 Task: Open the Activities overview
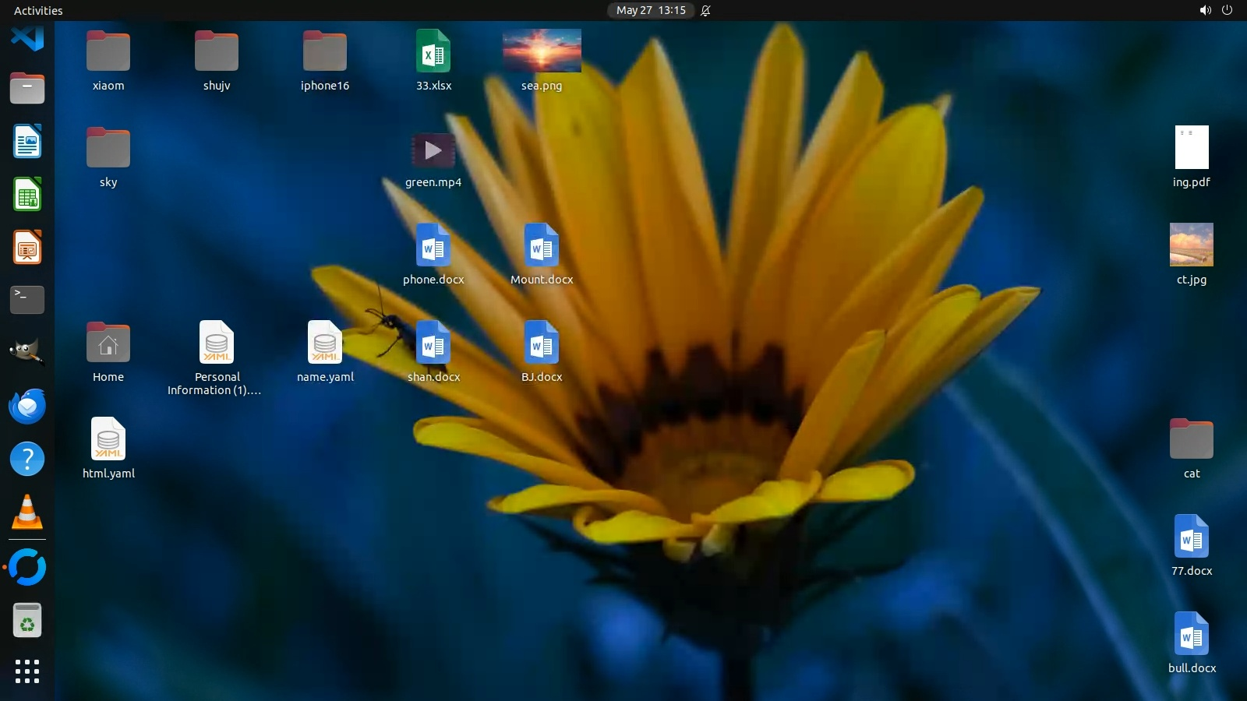(38, 10)
